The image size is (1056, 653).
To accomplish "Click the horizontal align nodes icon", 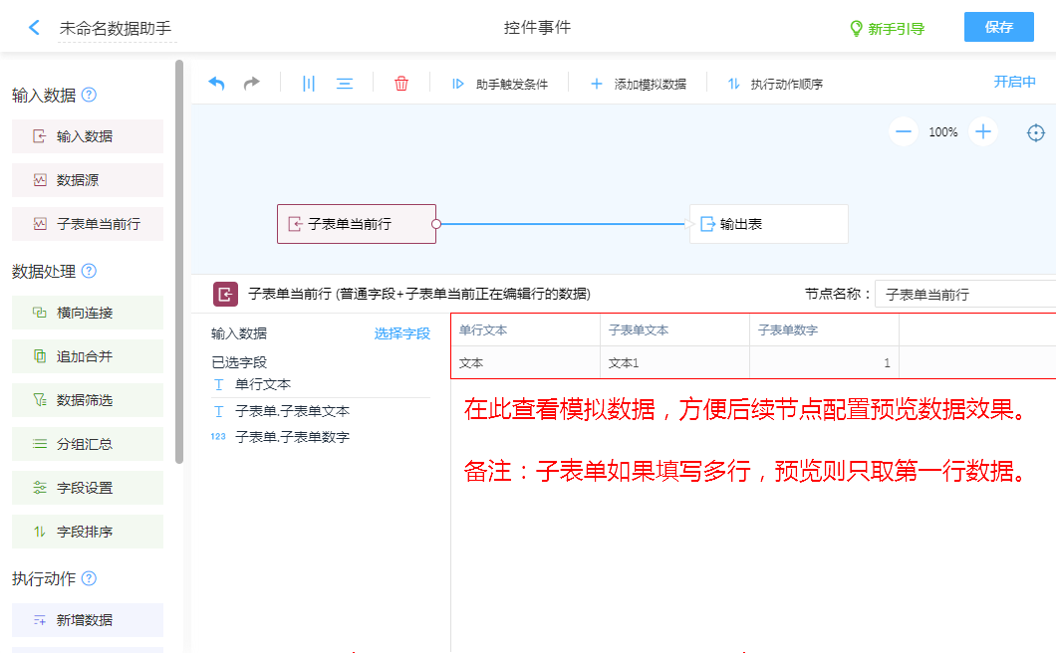I will click(345, 84).
